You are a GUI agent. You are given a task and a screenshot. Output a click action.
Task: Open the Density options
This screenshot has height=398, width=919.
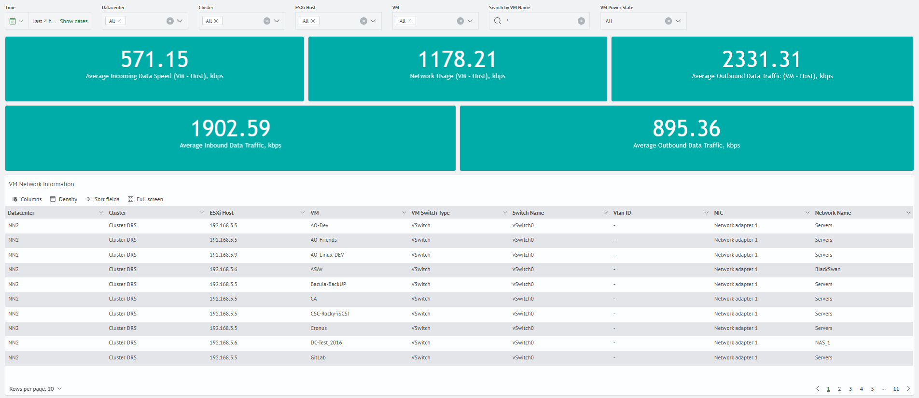64,199
